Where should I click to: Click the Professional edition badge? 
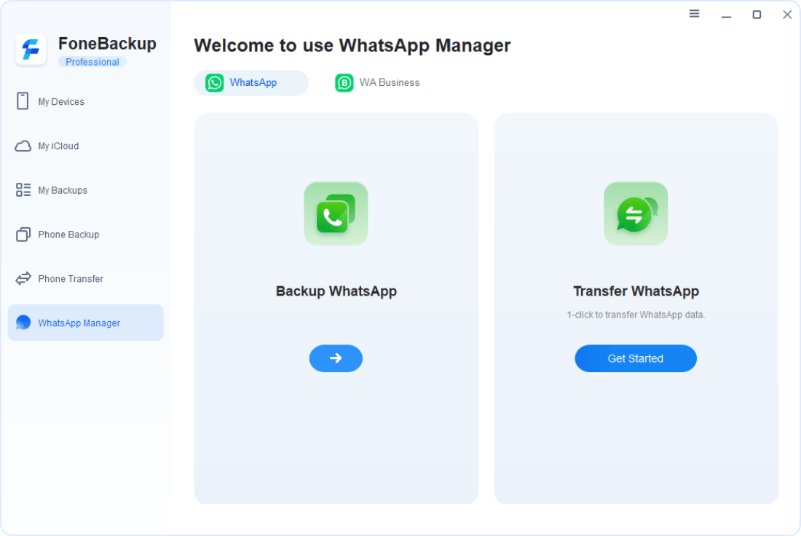pos(92,62)
